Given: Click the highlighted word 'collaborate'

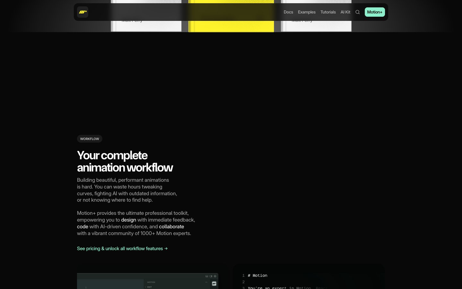Looking at the screenshot, I should [171, 227].
